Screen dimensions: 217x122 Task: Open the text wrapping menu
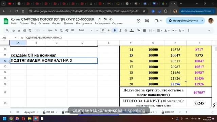coord(174,30)
